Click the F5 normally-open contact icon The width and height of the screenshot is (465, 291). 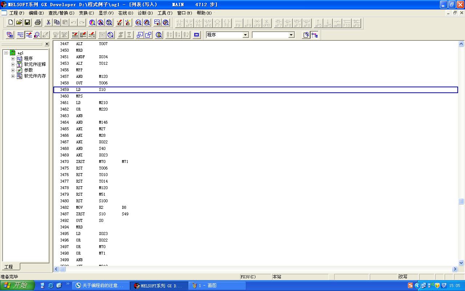coord(179,23)
